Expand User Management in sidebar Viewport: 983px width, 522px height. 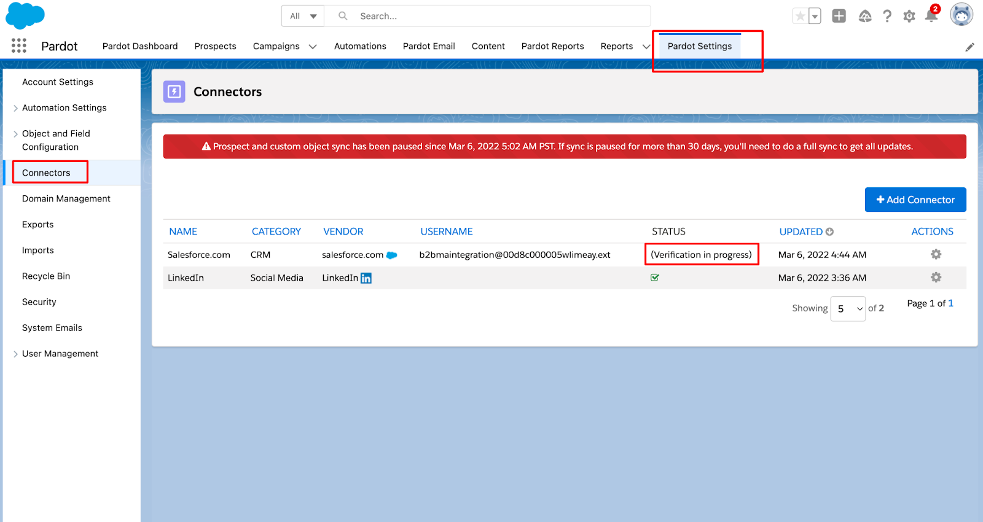(x=15, y=354)
